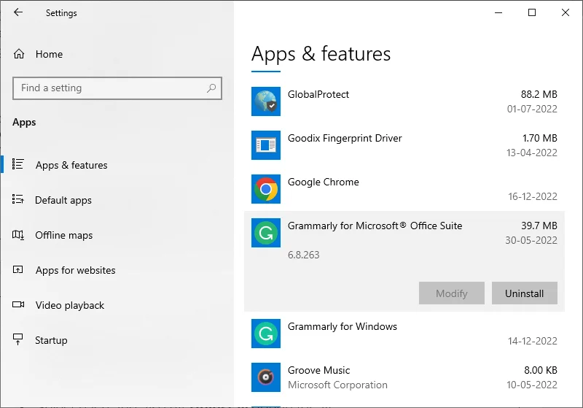Go back using the arrow icon
The width and height of the screenshot is (583, 408).
(17, 12)
